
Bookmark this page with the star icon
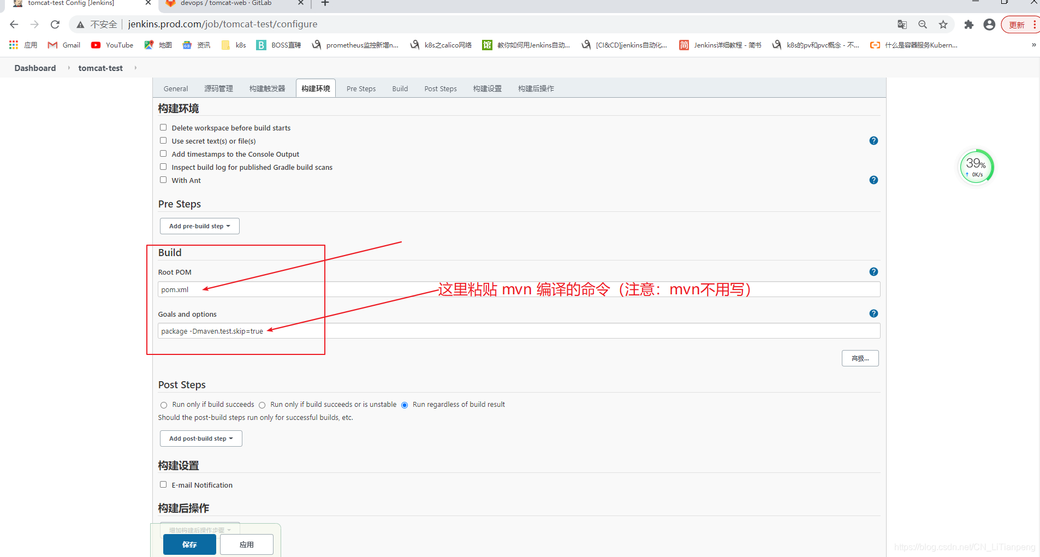pos(943,25)
